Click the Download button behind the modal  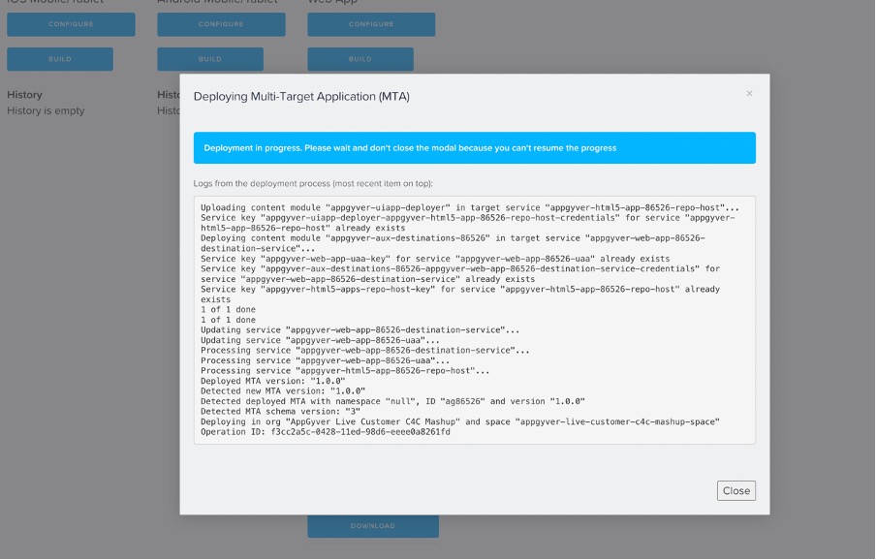click(x=373, y=526)
